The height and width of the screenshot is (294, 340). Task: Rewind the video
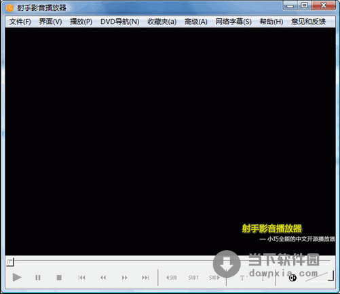point(103,278)
